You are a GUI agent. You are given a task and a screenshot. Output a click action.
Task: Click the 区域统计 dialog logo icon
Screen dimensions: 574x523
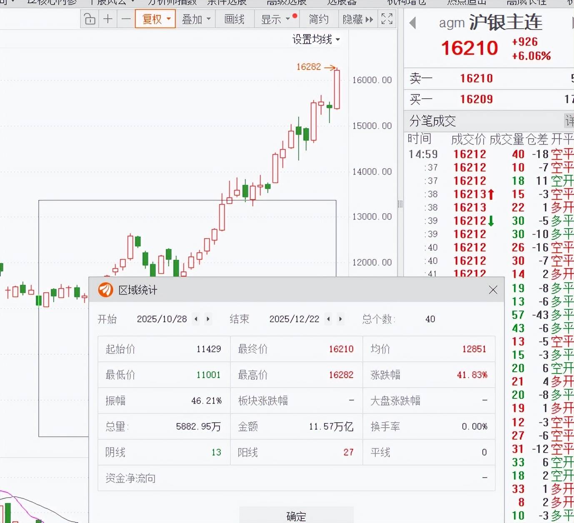pos(105,290)
